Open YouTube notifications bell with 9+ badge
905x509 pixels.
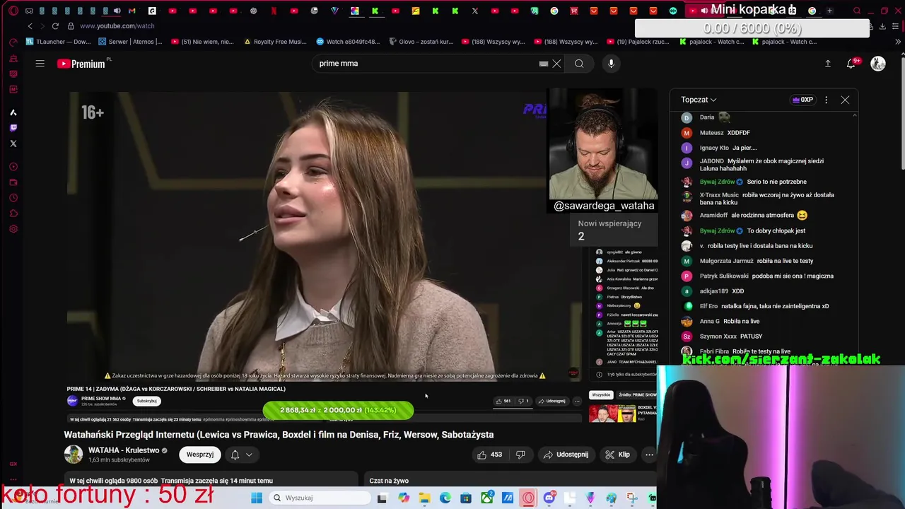(851, 64)
